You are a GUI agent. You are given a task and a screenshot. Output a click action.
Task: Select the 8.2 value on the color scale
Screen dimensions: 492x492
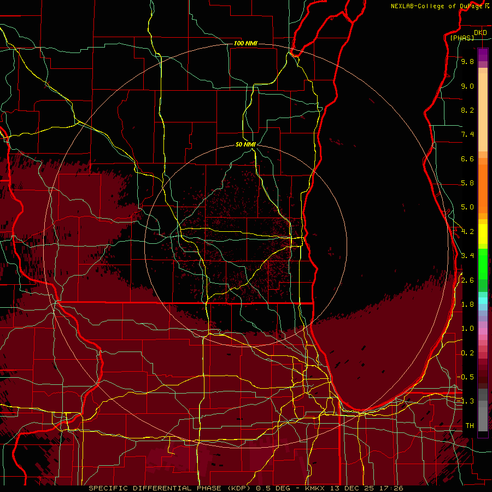click(467, 110)
